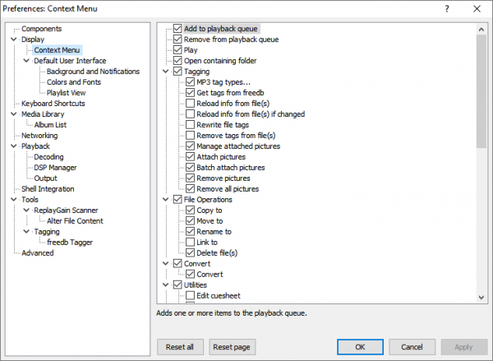The width and height of the screenshot is (493, 361).
Task: Click the context menu list scrollbar down arrow
Action: pyautogui.click(x=481, y=298)
